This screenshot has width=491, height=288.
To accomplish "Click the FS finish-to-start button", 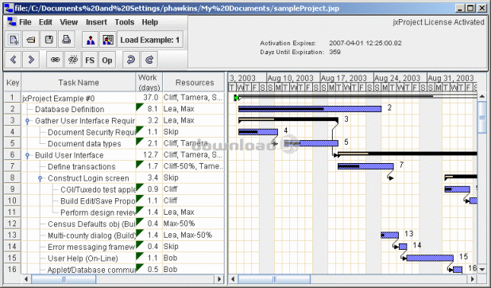I will coord(90,60).
